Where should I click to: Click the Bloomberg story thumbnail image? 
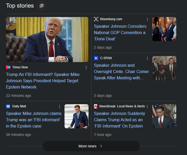164,29
